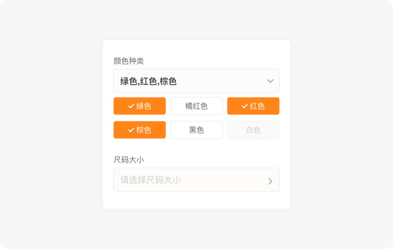This screenshot has width=393, height=249.
Task: Click the checkmark icon on the 棕色 chip
Action: 131,130
